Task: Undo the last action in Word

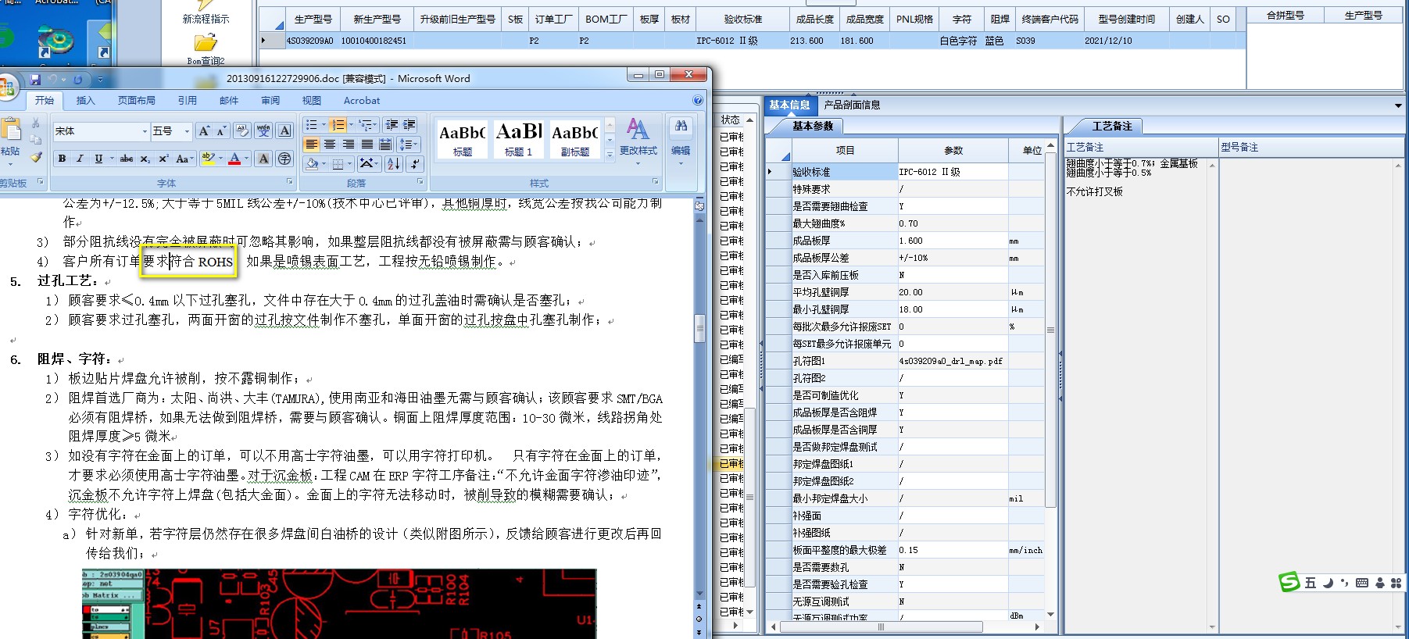Action: click(x=53, y=80)
